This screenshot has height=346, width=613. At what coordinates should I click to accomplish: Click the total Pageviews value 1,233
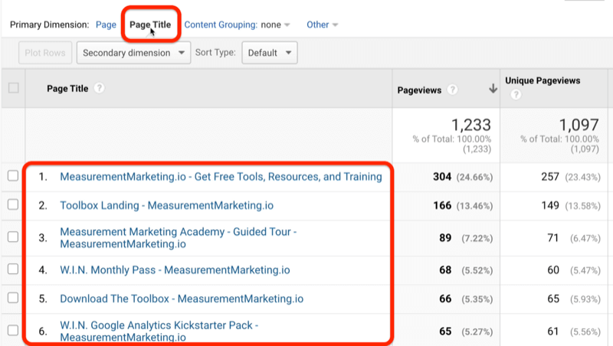pyautogui.click(x=471, y=125)
